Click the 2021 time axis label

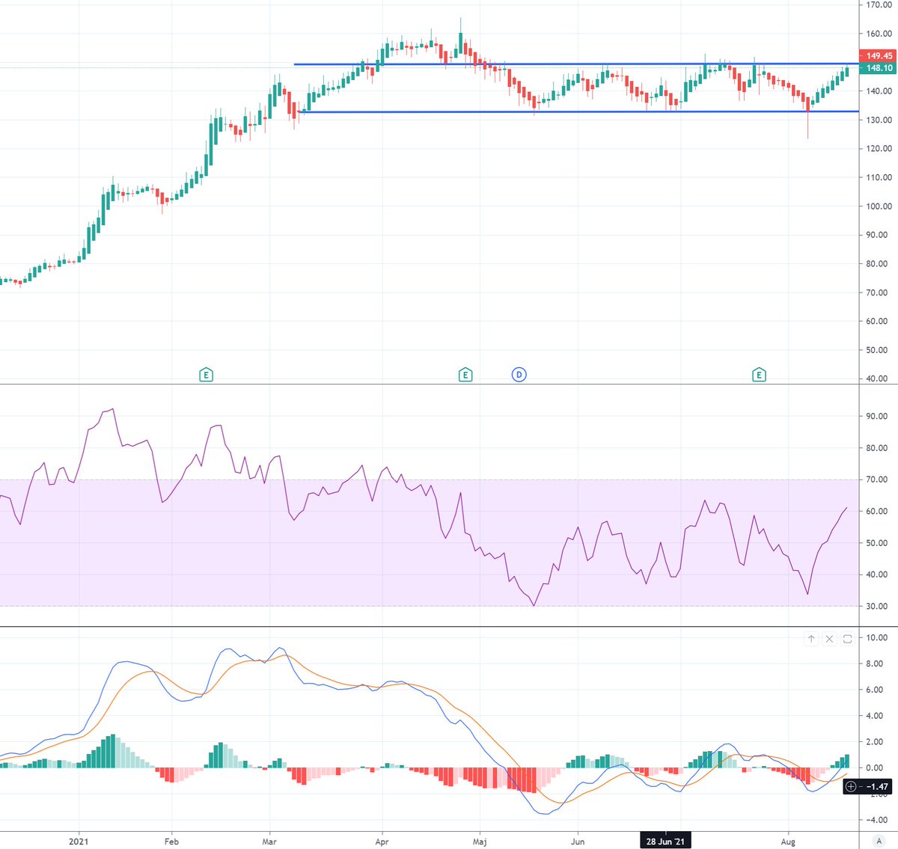(x=79, y=842)
